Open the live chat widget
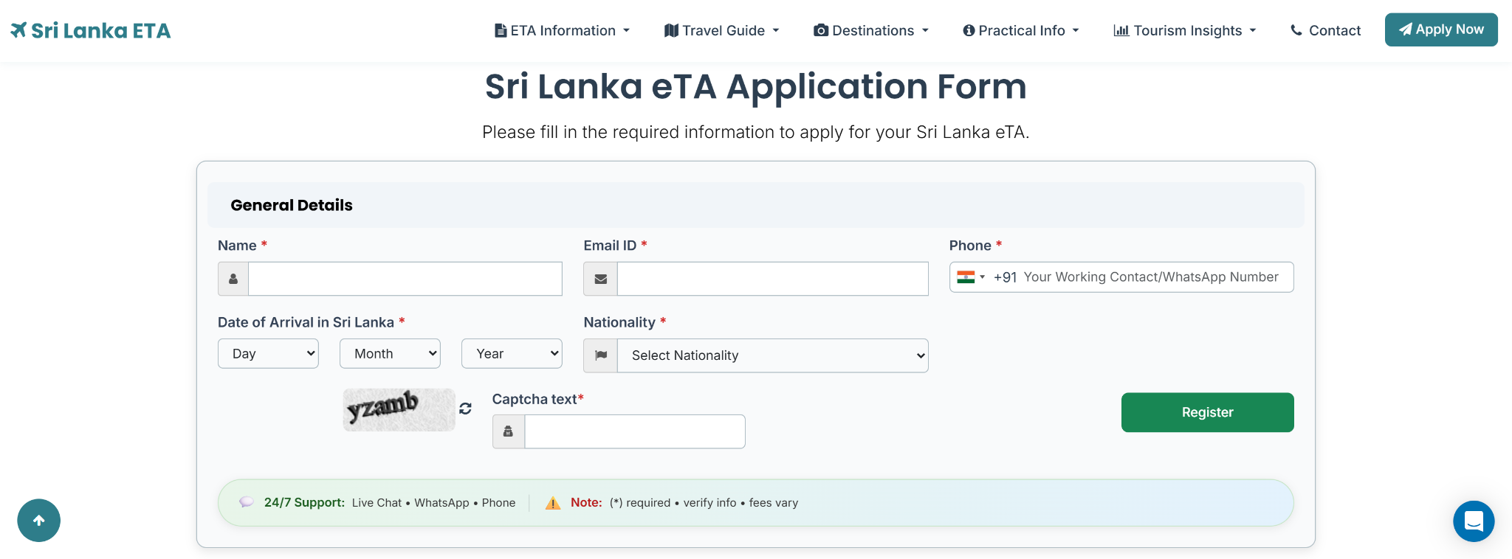Viewport: 1512px width, 559px height. click(x=1473, y=521)
